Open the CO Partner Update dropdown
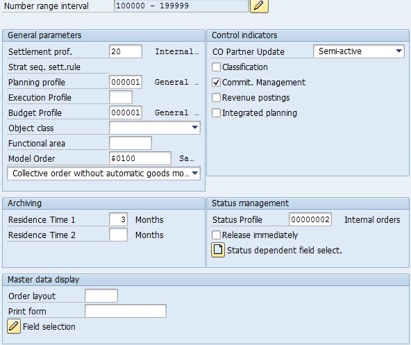This screenshot has height=345, width=411. (x=359, y=51)
